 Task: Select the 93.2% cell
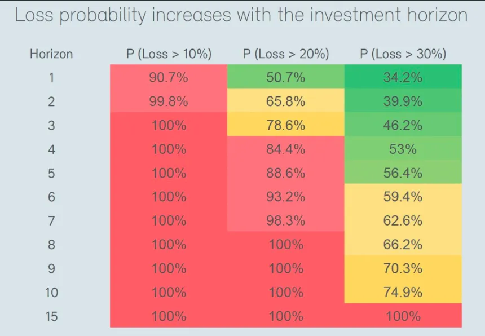[x=286, y=197]
